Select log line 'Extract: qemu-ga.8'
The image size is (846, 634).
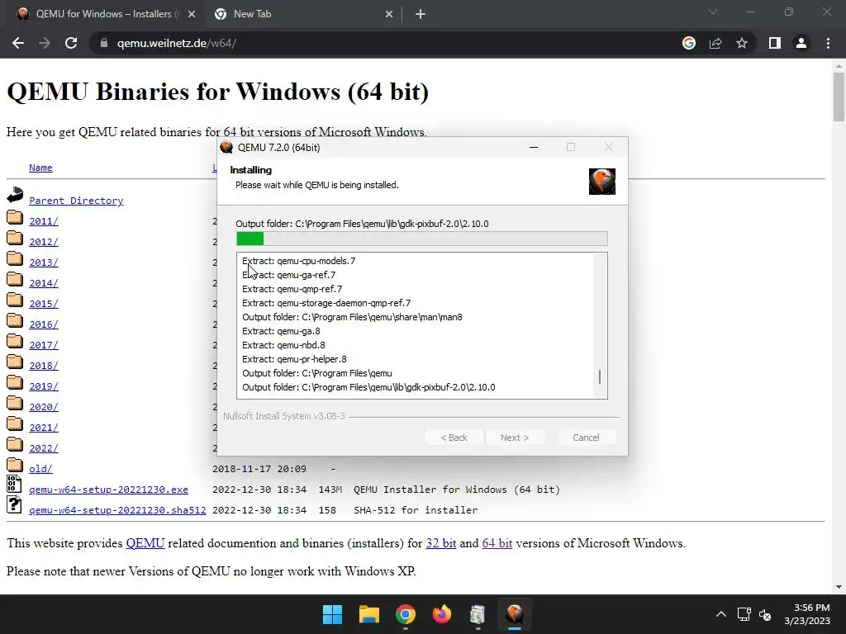point(281,331)
